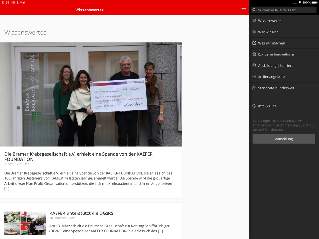
Task: Click the Berechtigte IND/de Team-Nutzer notice
Action: tap(284, 125)
